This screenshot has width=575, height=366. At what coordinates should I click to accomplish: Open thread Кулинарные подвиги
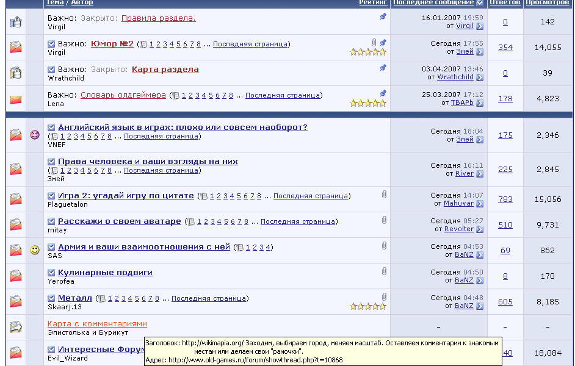click(x=105, y=273)
